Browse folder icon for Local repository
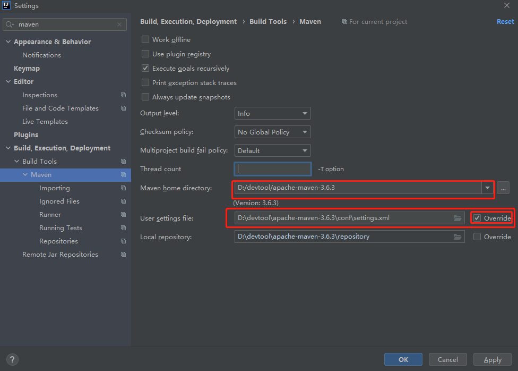518x371 pixels. pos(457,237)
